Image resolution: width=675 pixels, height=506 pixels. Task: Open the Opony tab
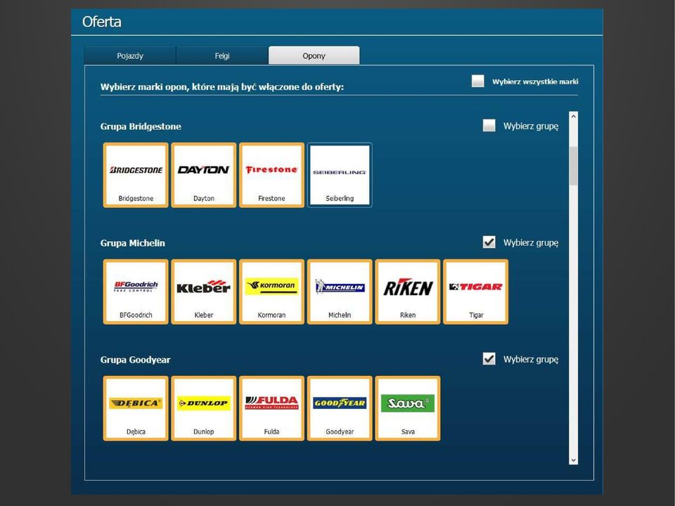(314, 56)
